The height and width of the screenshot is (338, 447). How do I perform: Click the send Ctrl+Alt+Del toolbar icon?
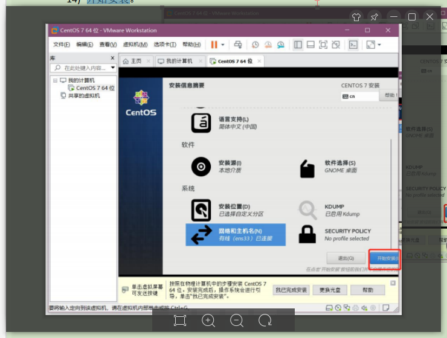pyautogui.click(x=238, y=45)
